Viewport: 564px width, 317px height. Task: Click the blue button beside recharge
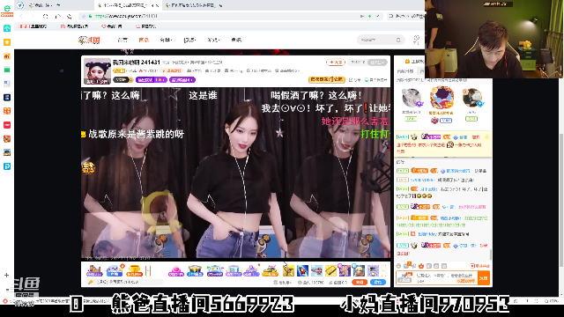tap(378, 283)
